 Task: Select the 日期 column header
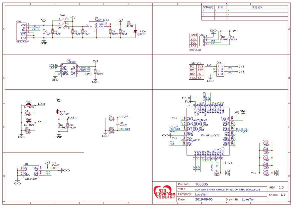(221, 7)
